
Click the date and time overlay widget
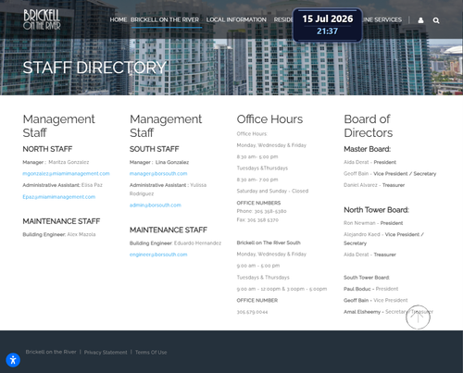tap(328, 25)
